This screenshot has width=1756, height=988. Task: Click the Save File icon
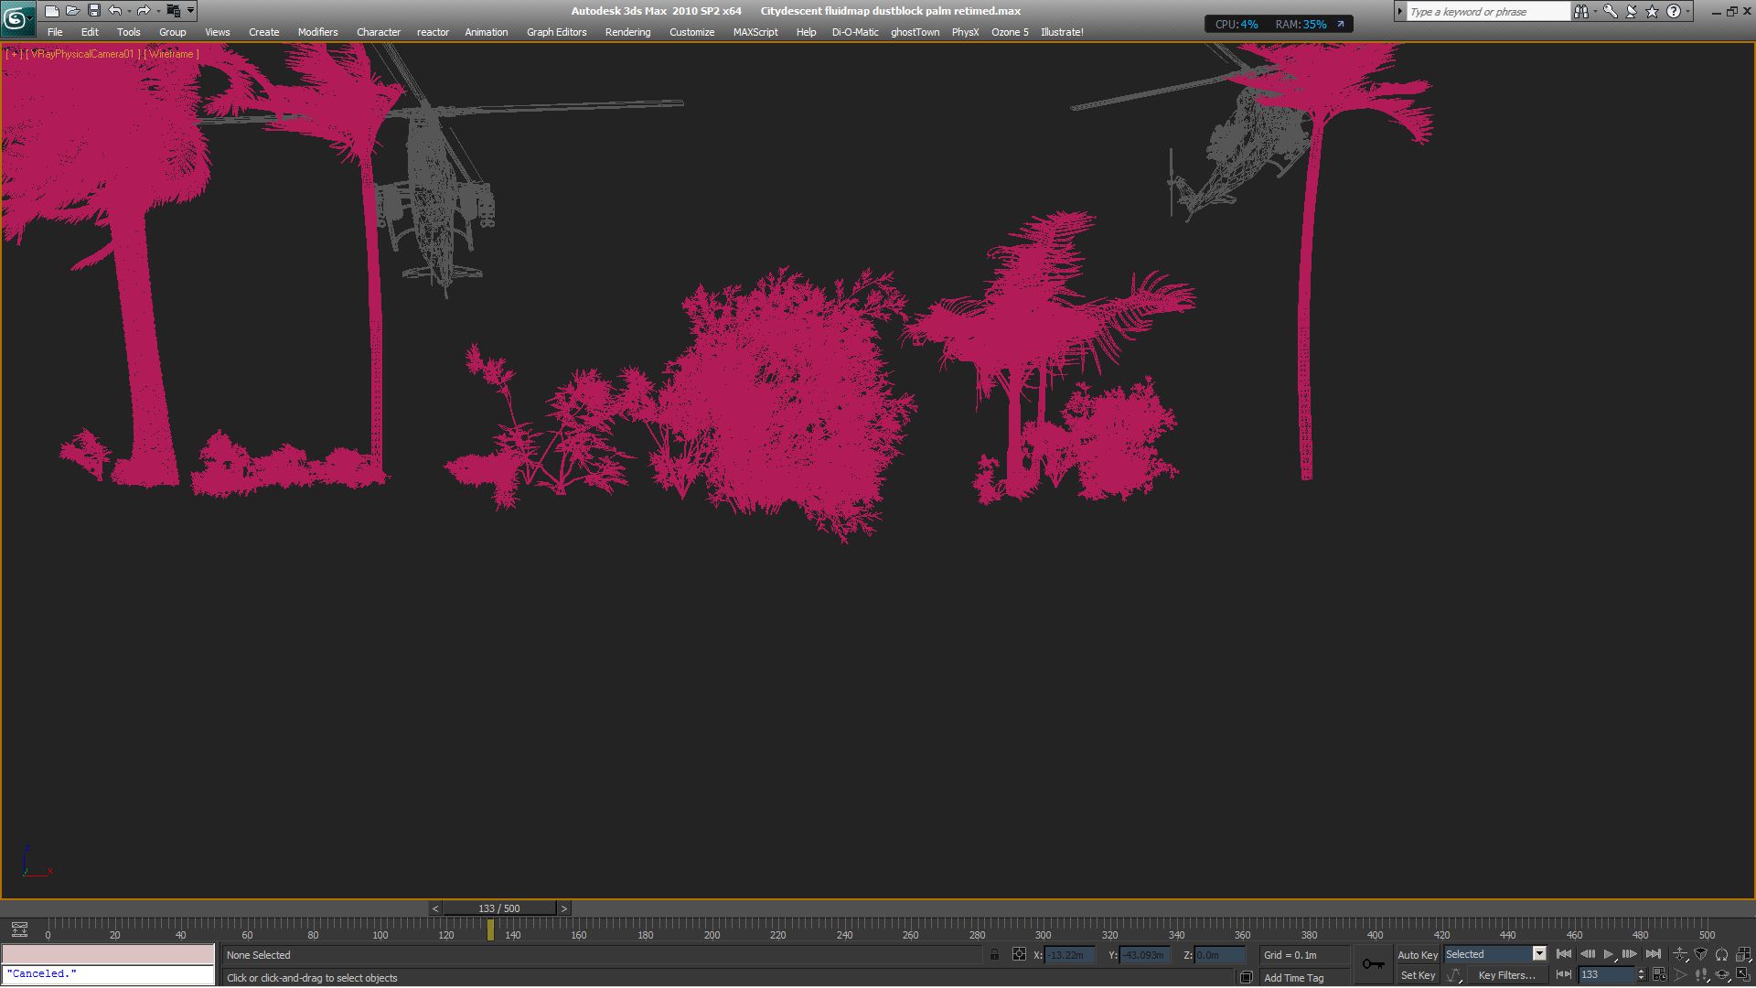click(x=94, y=11)
